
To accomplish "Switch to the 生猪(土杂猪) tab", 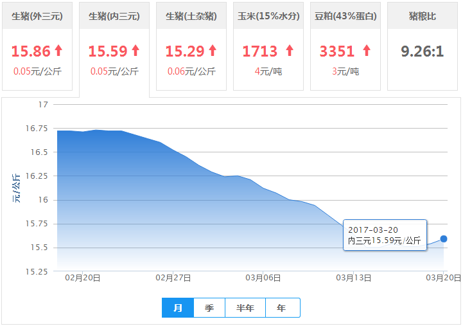I will [191, 16].
